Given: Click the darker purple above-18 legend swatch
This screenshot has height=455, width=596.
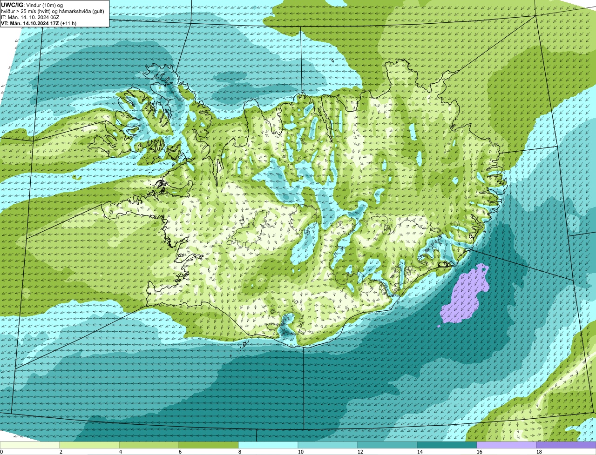Looking at the screenshot, I should 566,445.
